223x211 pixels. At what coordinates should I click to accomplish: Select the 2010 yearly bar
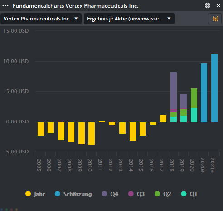(x=92, y=133)
